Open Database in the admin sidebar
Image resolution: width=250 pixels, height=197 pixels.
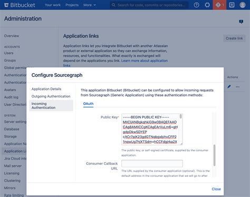(12, 129)
